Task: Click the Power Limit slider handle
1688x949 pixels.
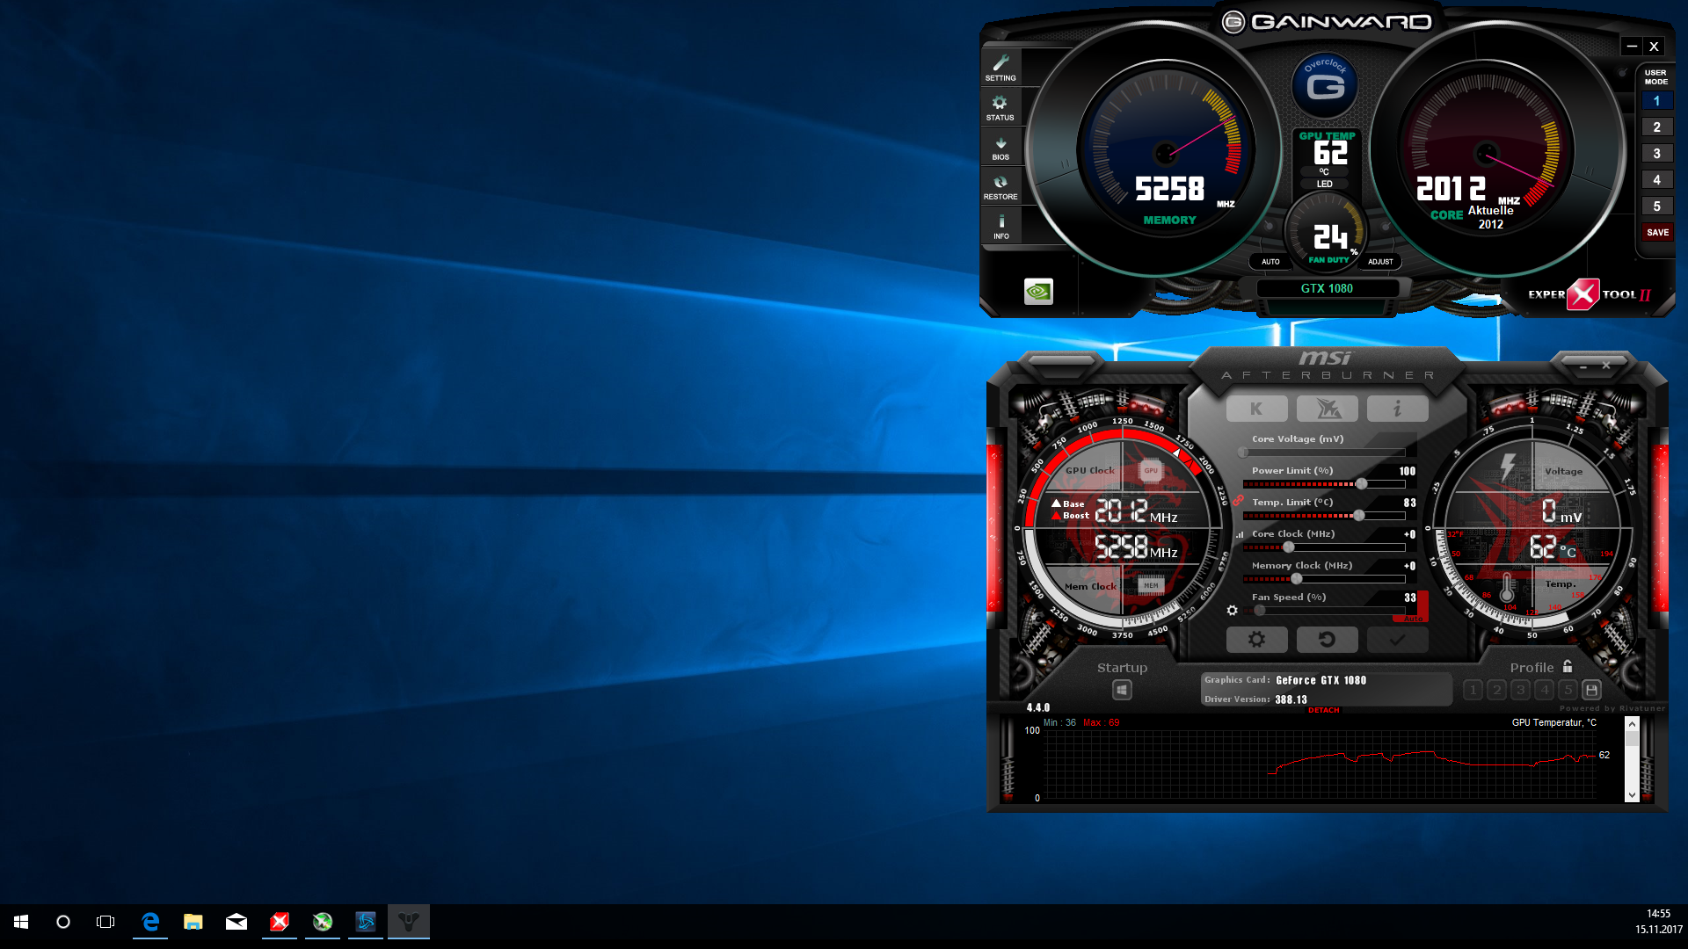Action: [1361, 484]
